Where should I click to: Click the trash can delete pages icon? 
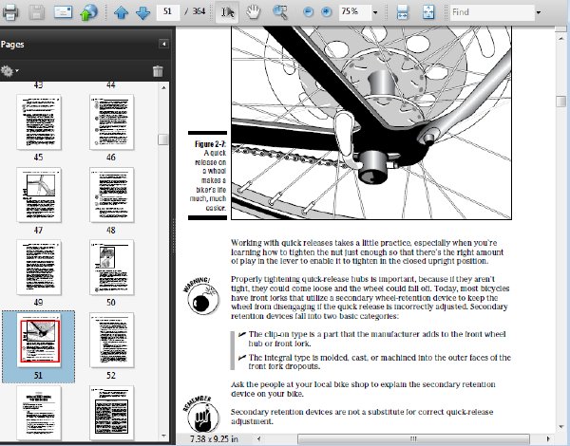coord(158,71)
